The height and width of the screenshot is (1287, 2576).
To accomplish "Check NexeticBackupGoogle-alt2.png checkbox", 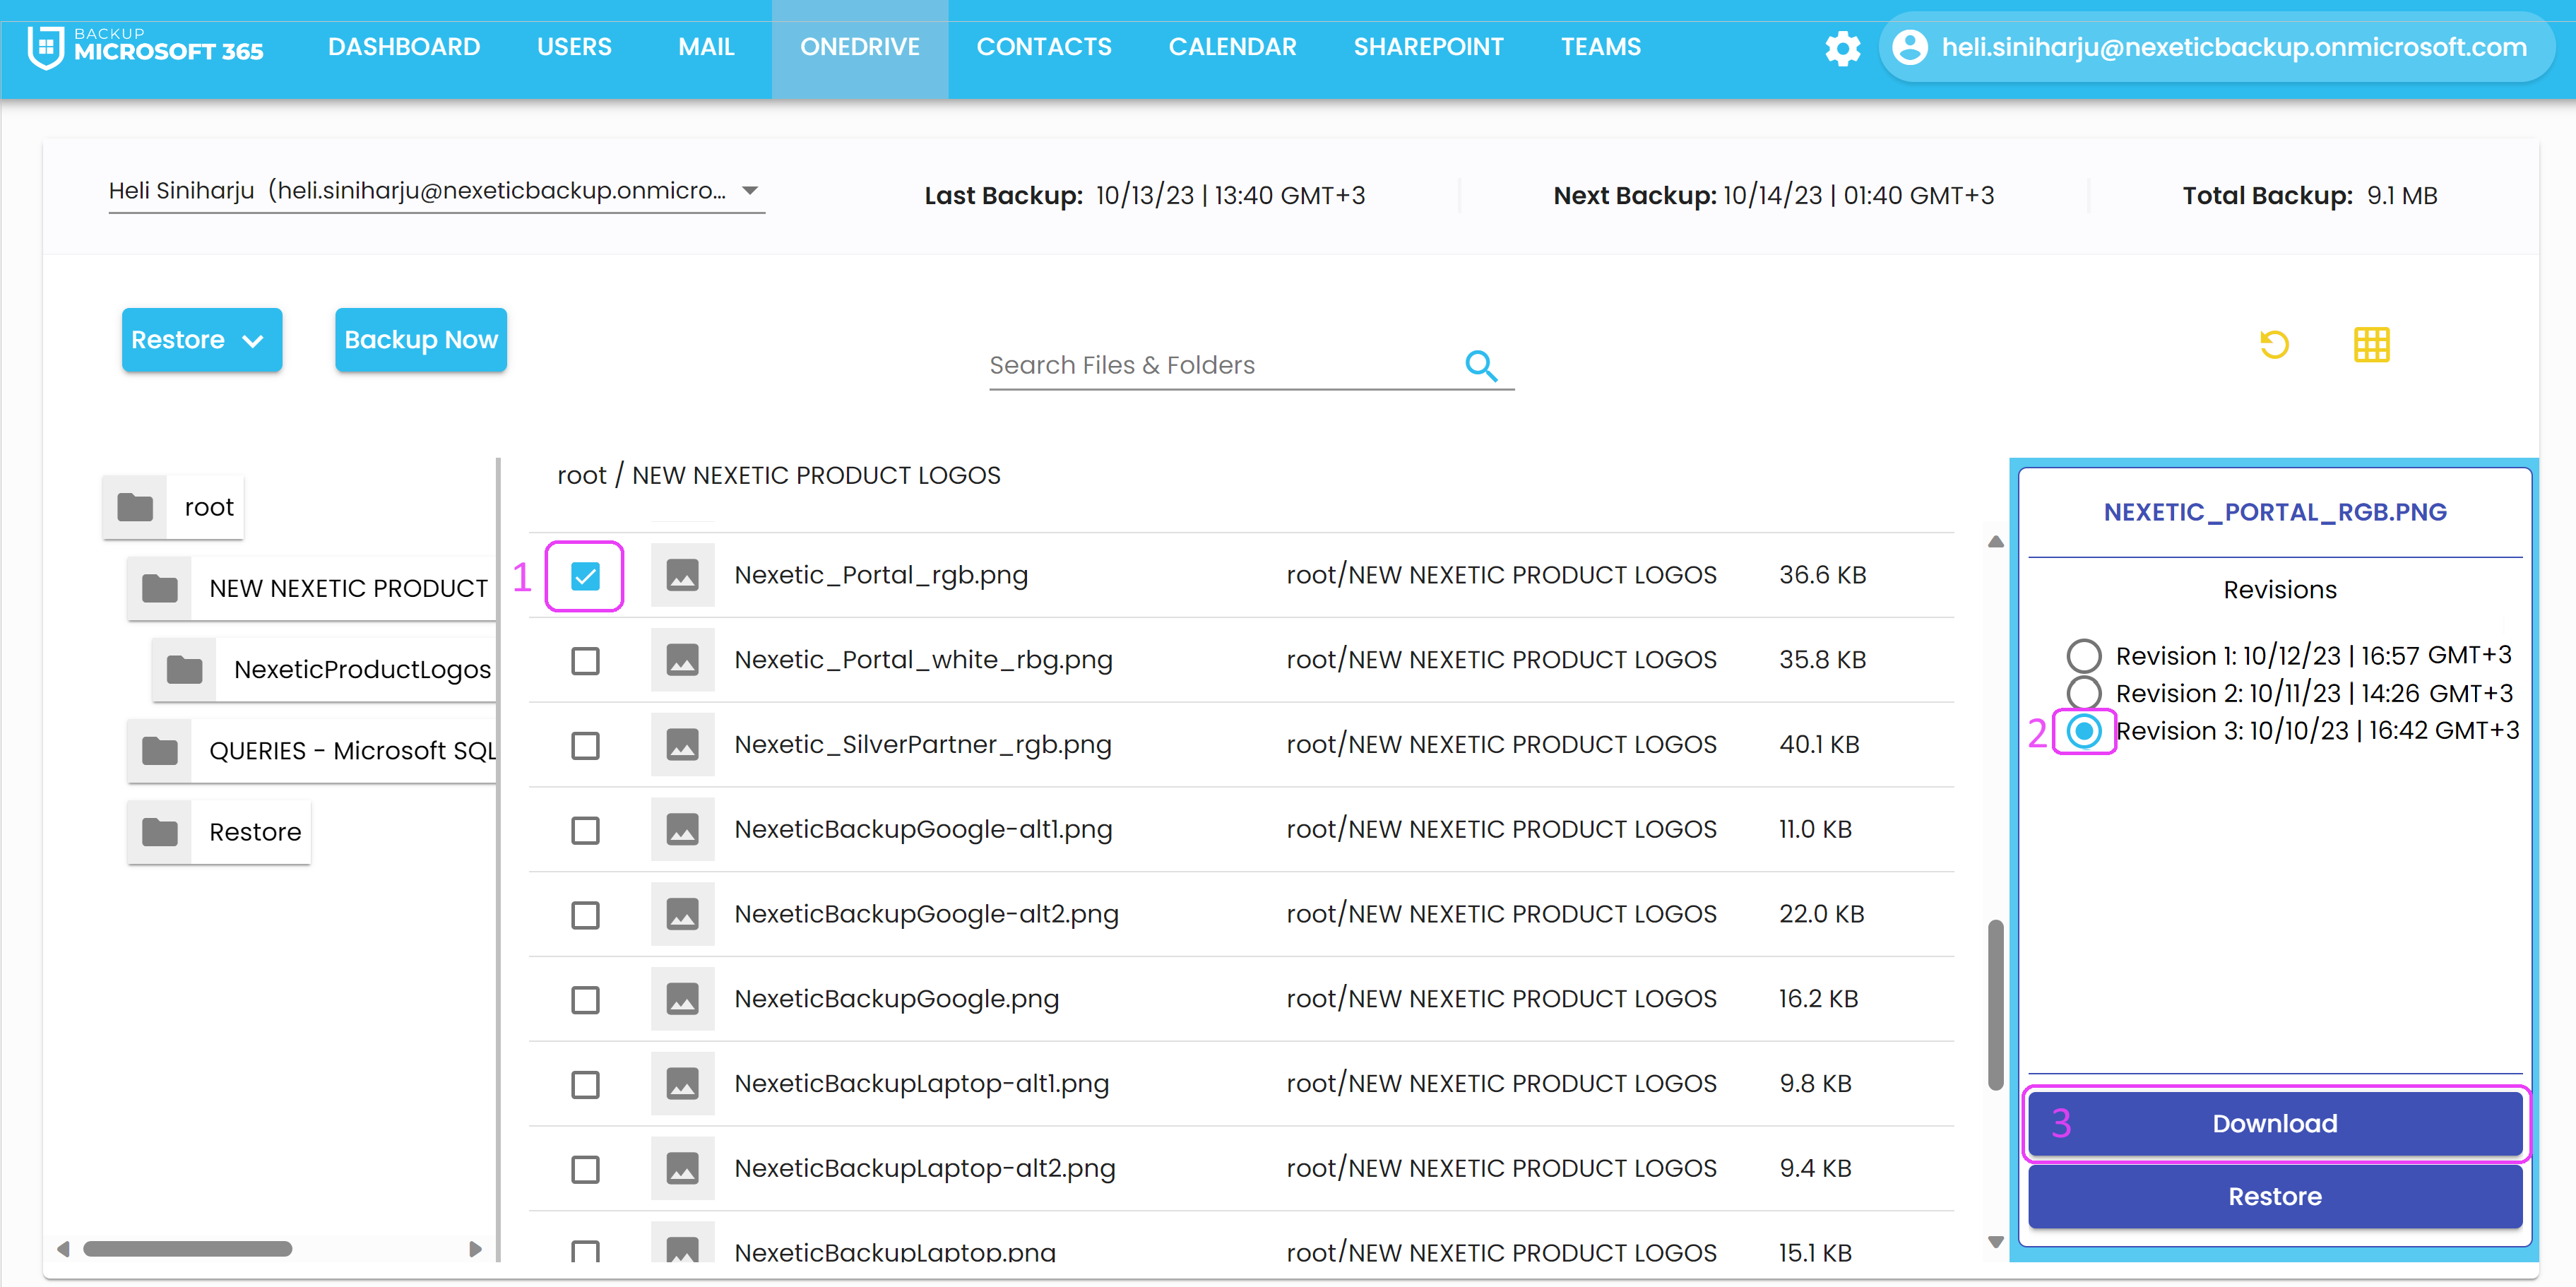I will pyautogui.click(x=585, y=915).
